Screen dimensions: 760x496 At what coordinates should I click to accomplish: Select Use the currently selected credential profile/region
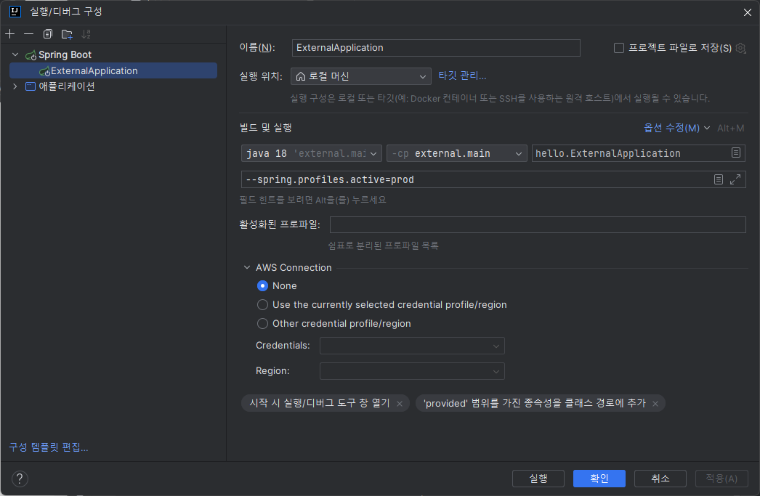point(262,305)
